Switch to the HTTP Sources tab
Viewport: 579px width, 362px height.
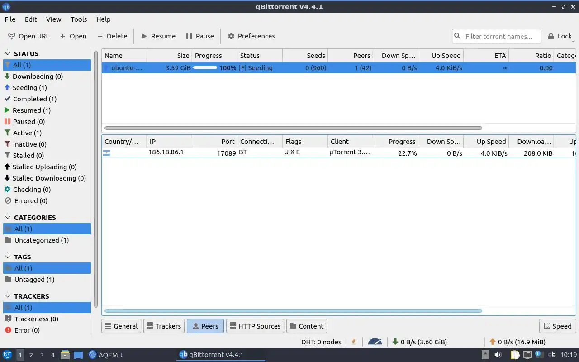[255, 326]
